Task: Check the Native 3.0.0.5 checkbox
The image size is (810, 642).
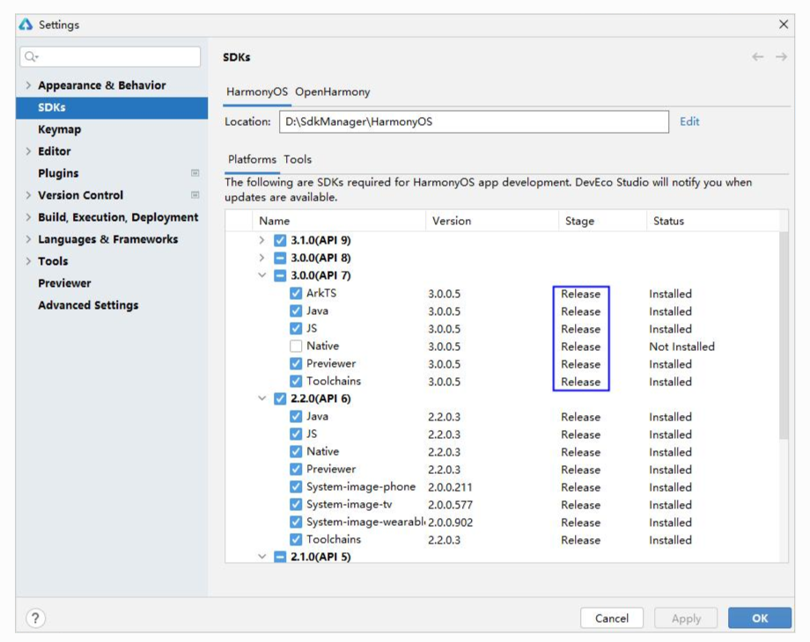Action: [x=296, y=346]
